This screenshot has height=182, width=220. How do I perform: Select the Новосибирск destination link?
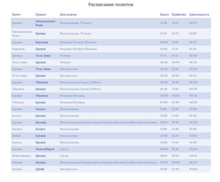pos(45,149)
